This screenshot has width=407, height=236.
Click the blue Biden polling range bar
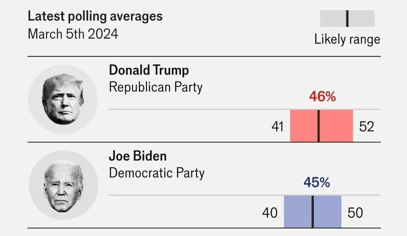click(x=313, y=211)
